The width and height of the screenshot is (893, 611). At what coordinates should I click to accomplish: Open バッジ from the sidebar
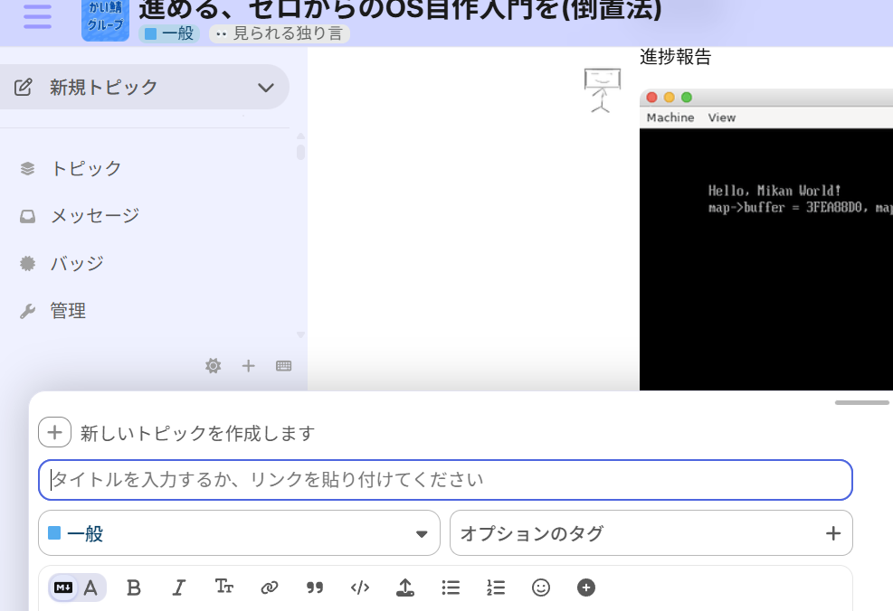point(76,264)
